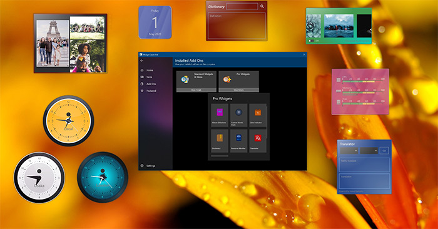
Task: Click the dark photo thumbnail in green widget
Action: [364, 26]
